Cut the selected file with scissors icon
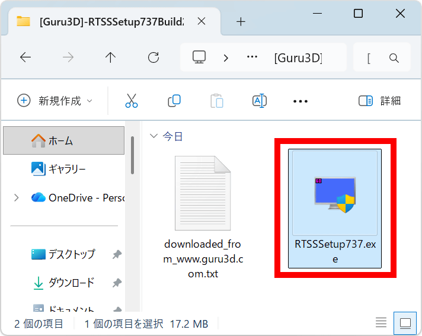This screenshot has width=422, height=336. click(132, 101)
